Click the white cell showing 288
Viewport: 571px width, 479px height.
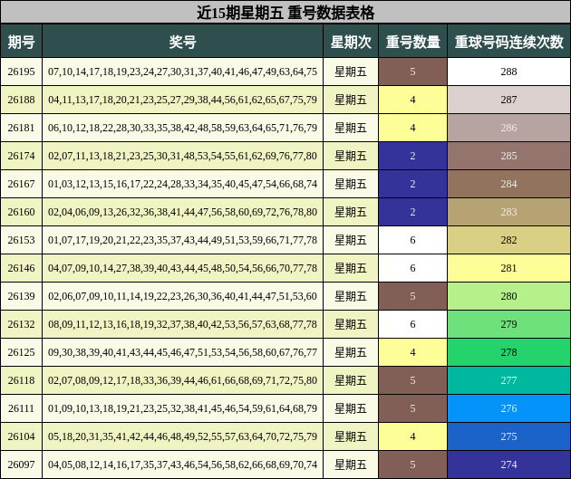pyautogui.click(x=508, y=72)
